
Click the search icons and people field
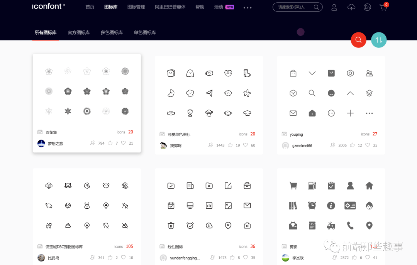click(297, 7)
